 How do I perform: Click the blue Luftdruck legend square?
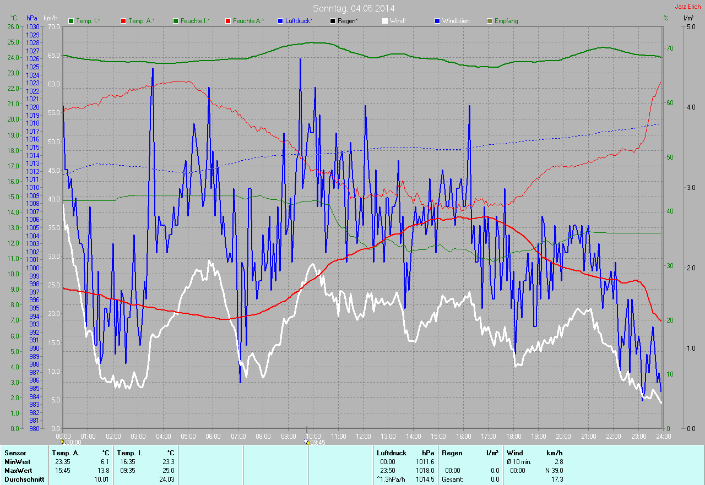click(x=280, y=21)
